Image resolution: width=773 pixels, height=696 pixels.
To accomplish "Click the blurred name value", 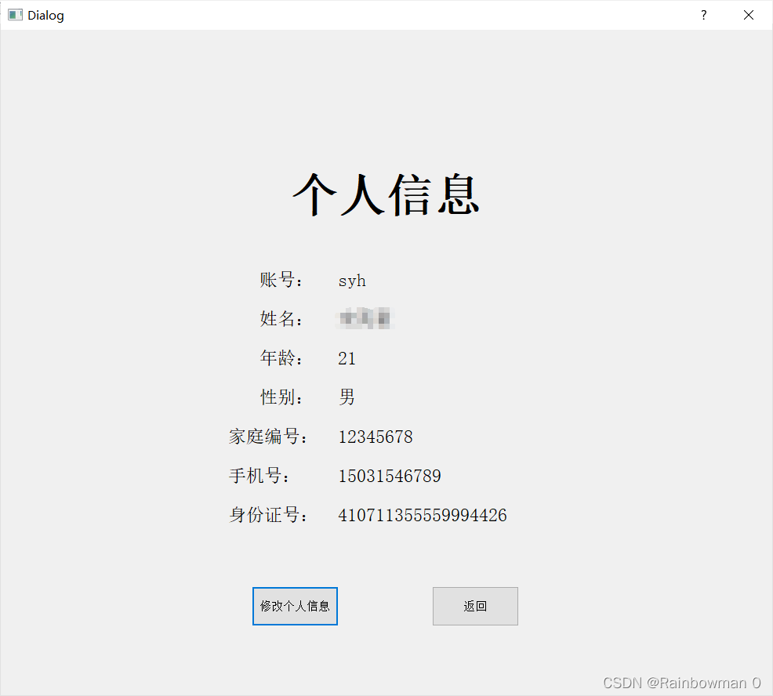I will coord(365,319).
